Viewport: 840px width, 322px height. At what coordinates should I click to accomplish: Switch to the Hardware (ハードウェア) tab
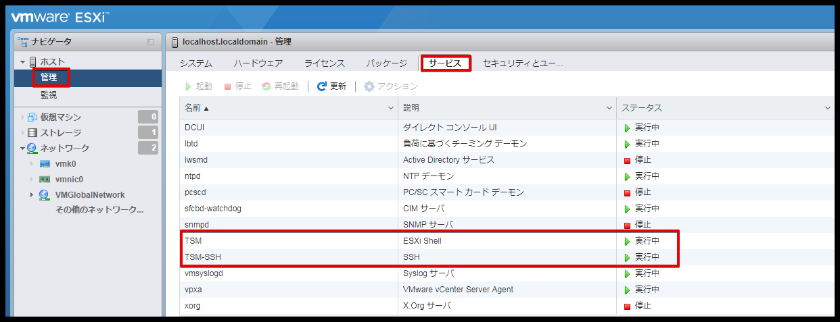258,63
